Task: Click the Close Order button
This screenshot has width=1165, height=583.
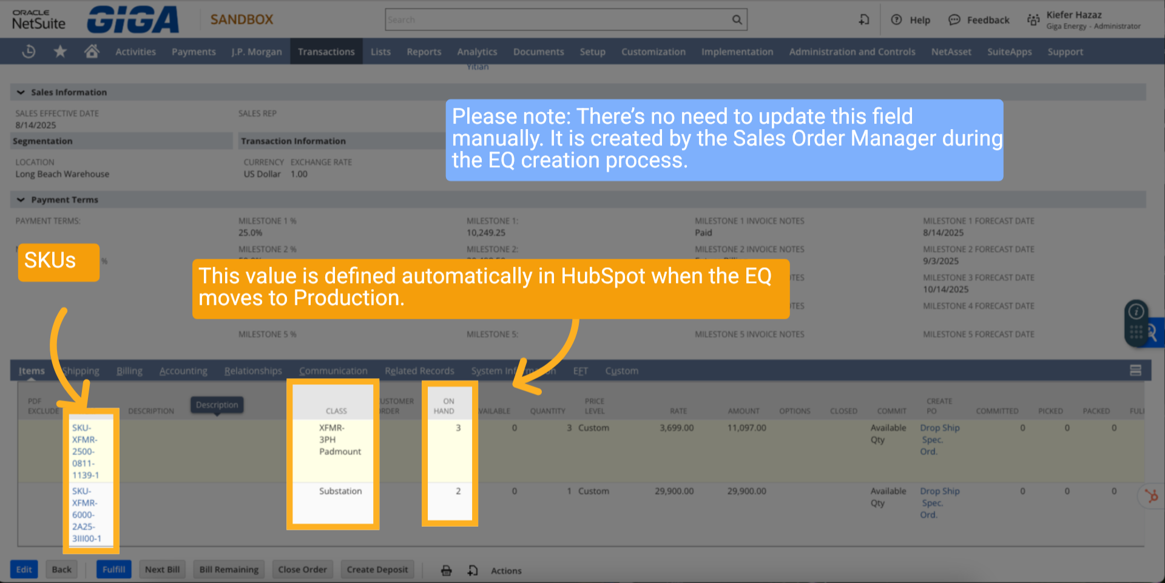Action: 302,570
